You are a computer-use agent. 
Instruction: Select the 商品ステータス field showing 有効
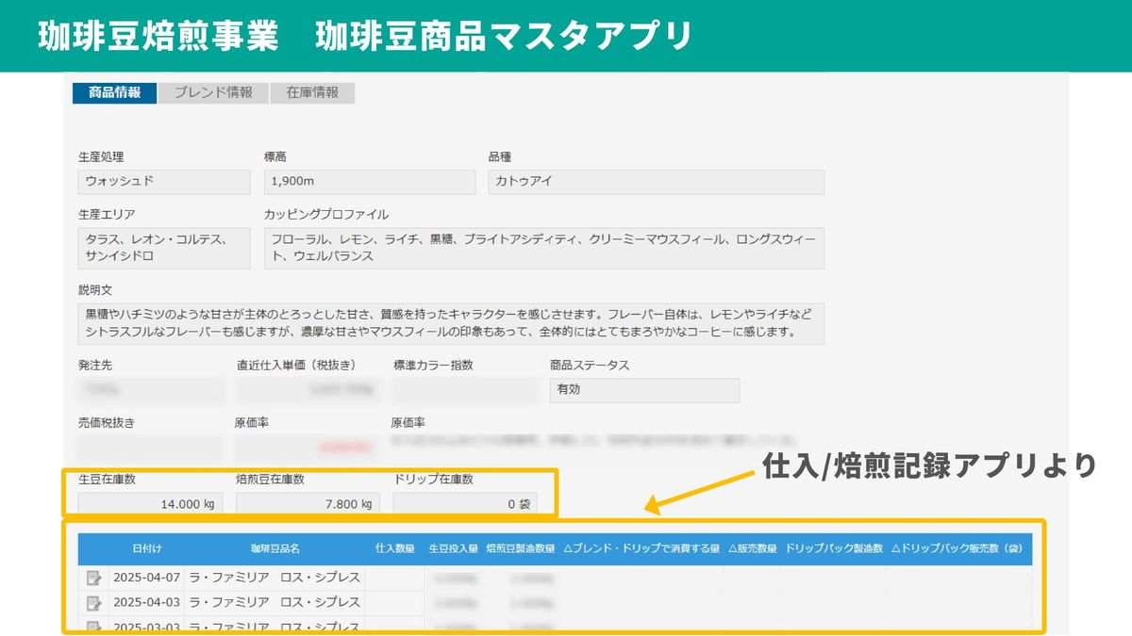tap(644, 390)
